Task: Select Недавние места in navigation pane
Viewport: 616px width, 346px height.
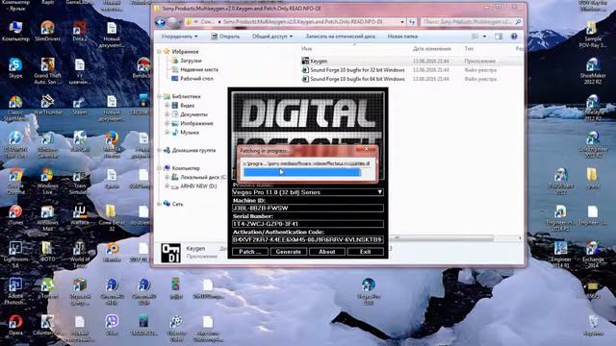Action: click(x=199, y=70)
